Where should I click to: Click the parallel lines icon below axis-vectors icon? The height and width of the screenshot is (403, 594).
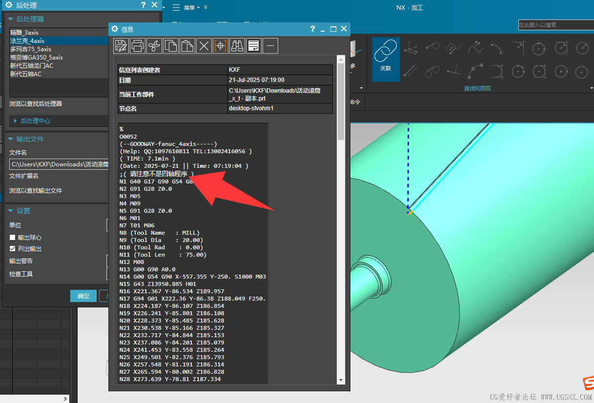(410, 71)
